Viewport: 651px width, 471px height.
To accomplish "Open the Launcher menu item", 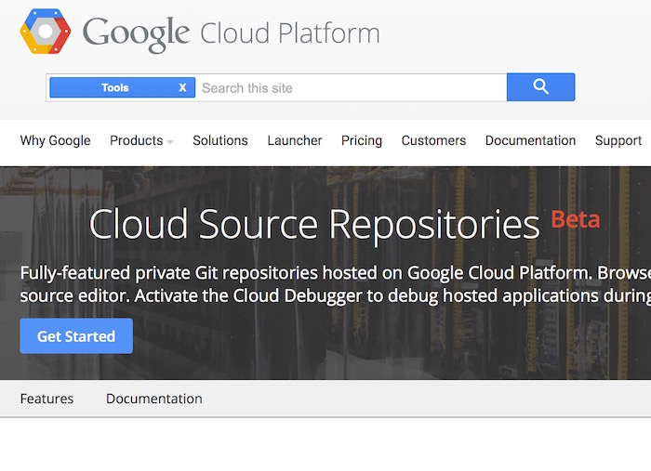I will 295,140.
